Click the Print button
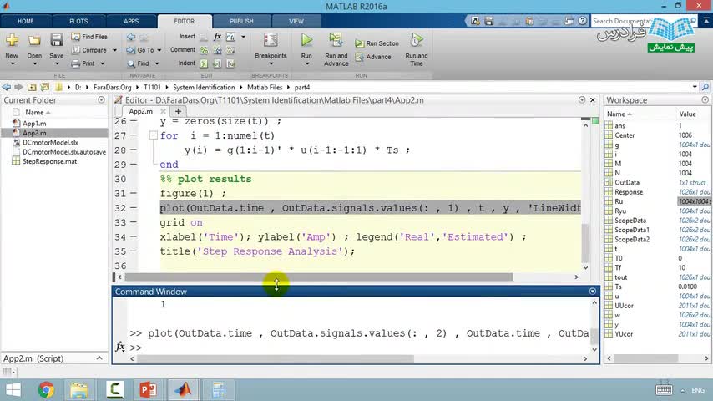The image size is (713, 401). [83, 63]
